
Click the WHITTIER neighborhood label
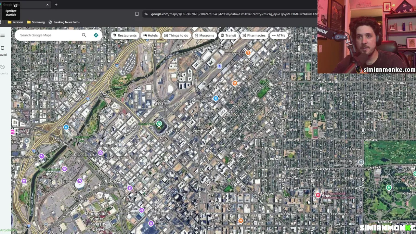pyautogui.click(x=326, y=111)
